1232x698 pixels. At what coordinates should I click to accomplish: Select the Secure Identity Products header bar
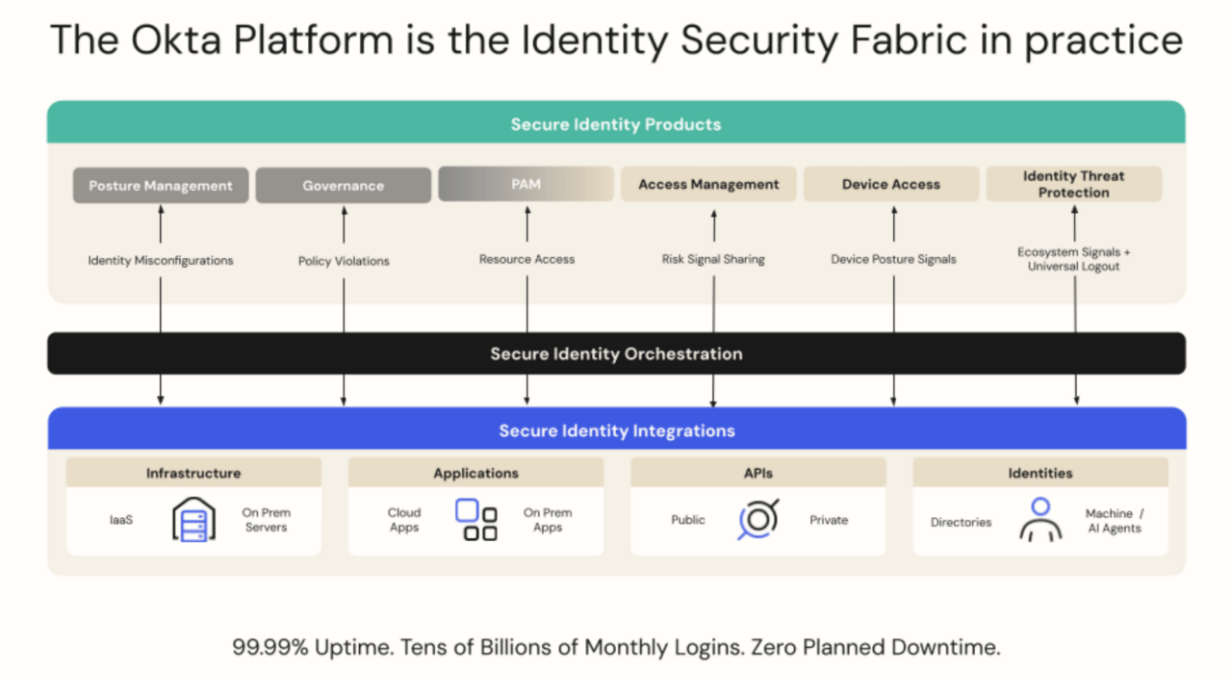pos(615,124)
